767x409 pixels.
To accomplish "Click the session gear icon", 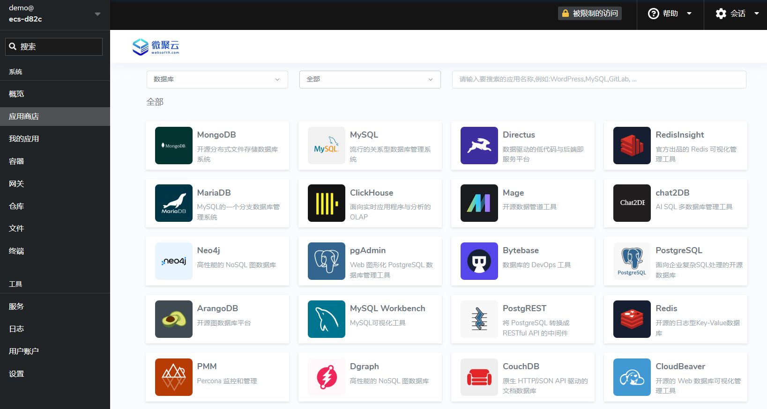I will [x=721, y=14].
